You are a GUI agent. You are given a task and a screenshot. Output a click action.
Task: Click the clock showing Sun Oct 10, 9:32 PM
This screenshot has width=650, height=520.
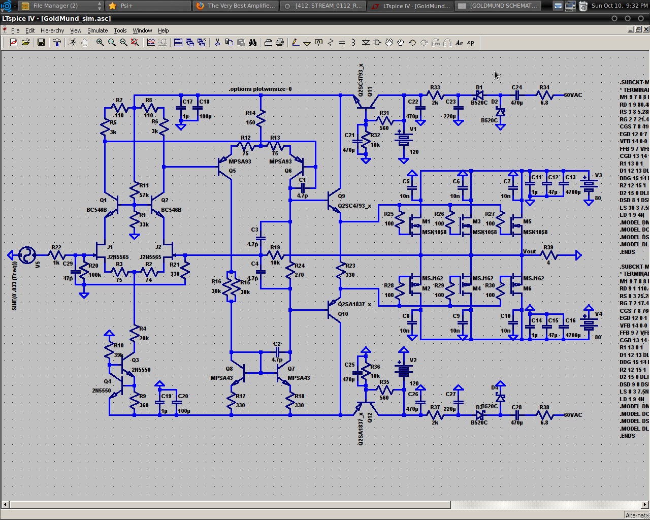coord(619,6)
